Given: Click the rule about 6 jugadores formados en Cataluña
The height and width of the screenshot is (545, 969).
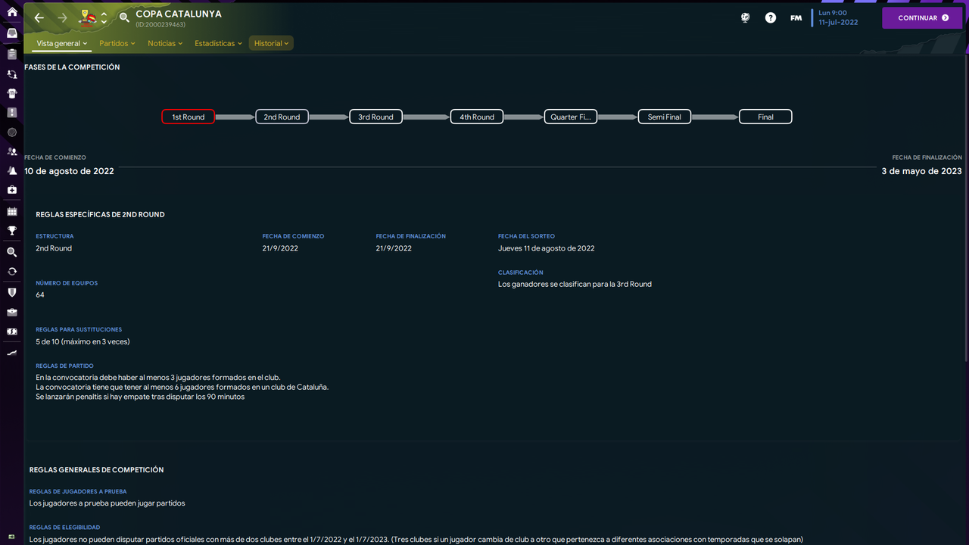Looking at the screenshot, I should [182, 387].
